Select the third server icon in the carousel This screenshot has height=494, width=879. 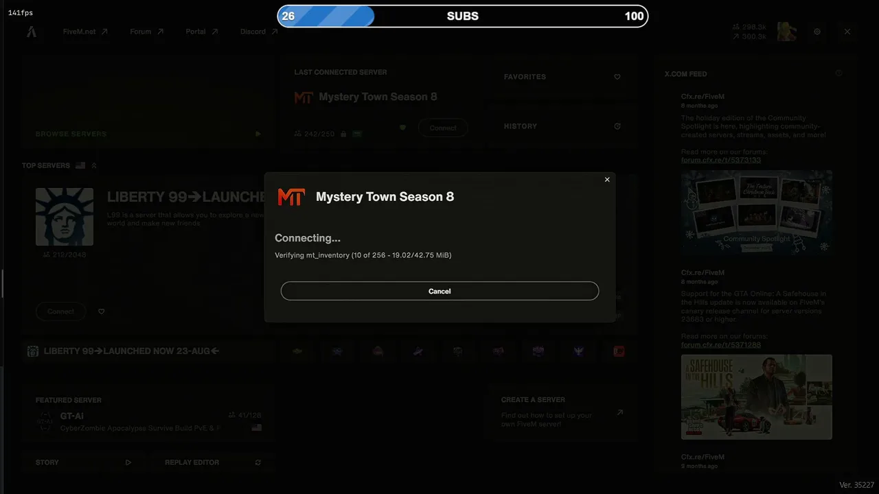378,351
